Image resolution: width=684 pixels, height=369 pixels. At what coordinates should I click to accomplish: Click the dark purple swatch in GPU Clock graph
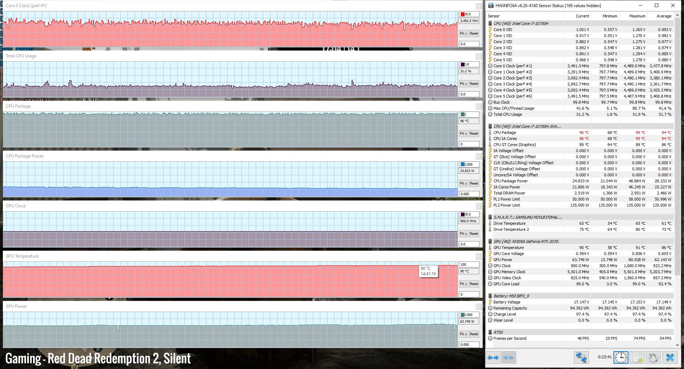pos(462,214)
